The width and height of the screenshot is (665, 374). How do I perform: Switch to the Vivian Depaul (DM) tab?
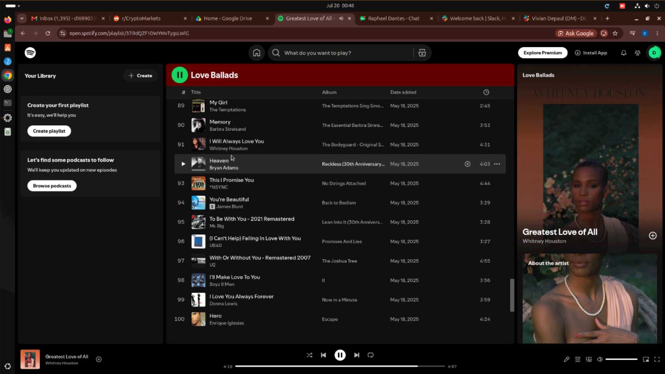(560, 18)
